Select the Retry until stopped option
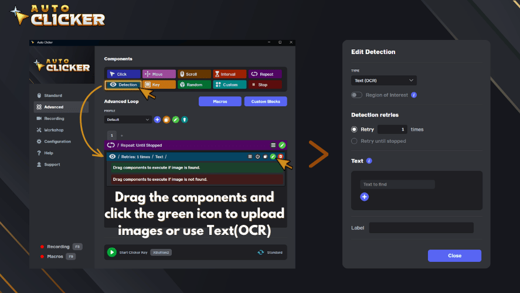The image size is (520, 293). click(x=354, y=141)
